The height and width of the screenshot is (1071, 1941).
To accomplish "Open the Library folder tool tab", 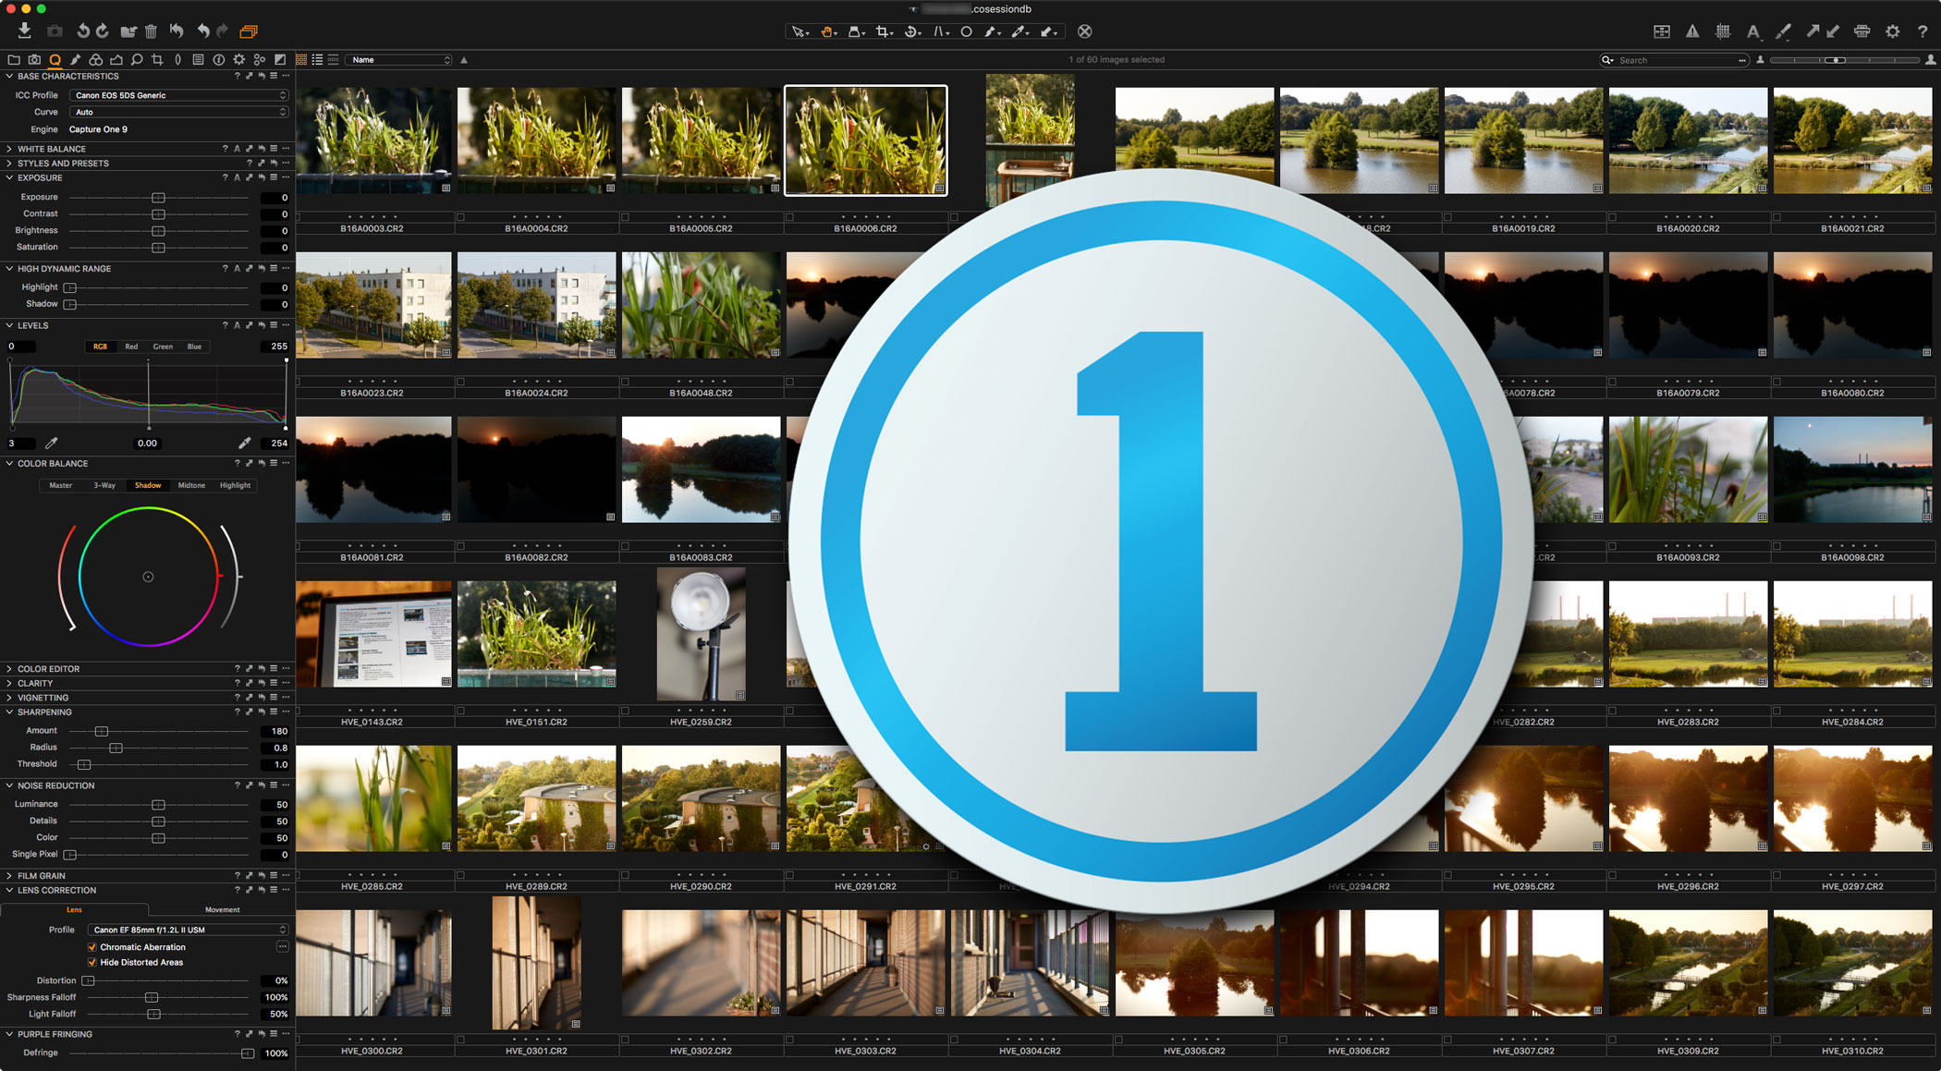I will (x=14, y=60).
